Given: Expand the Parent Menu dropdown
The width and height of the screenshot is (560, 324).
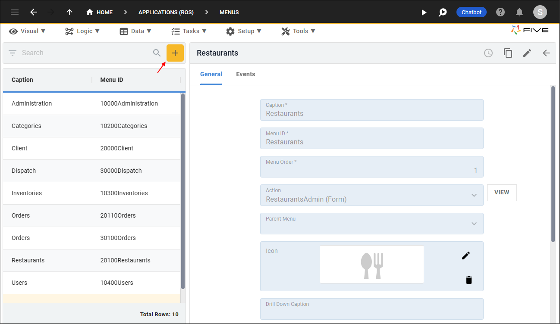Looking at the screenshot, I should click(x=474, y=224).
